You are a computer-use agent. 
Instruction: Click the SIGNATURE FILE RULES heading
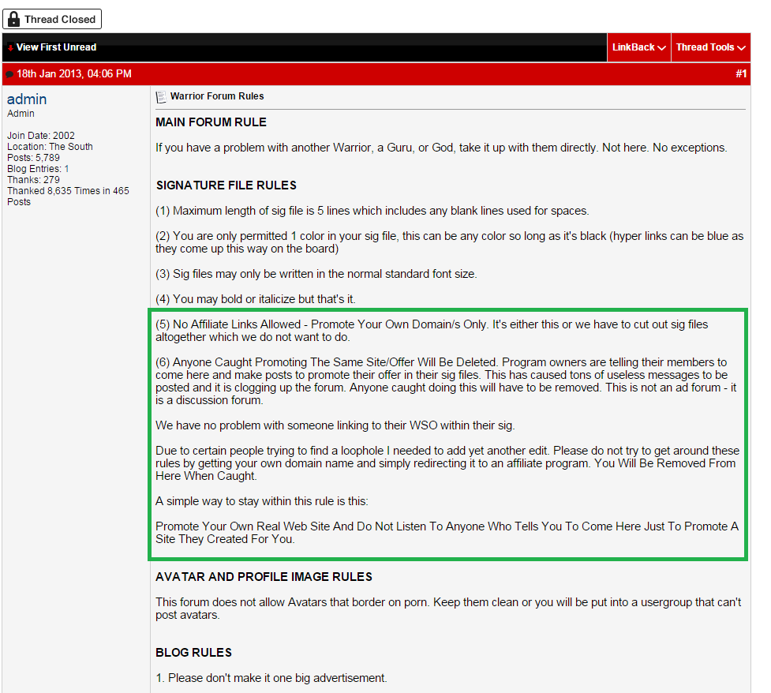(226, 185)
